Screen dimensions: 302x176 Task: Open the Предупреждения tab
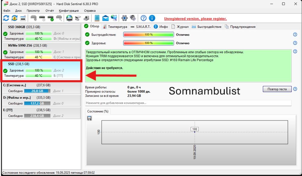240,27
